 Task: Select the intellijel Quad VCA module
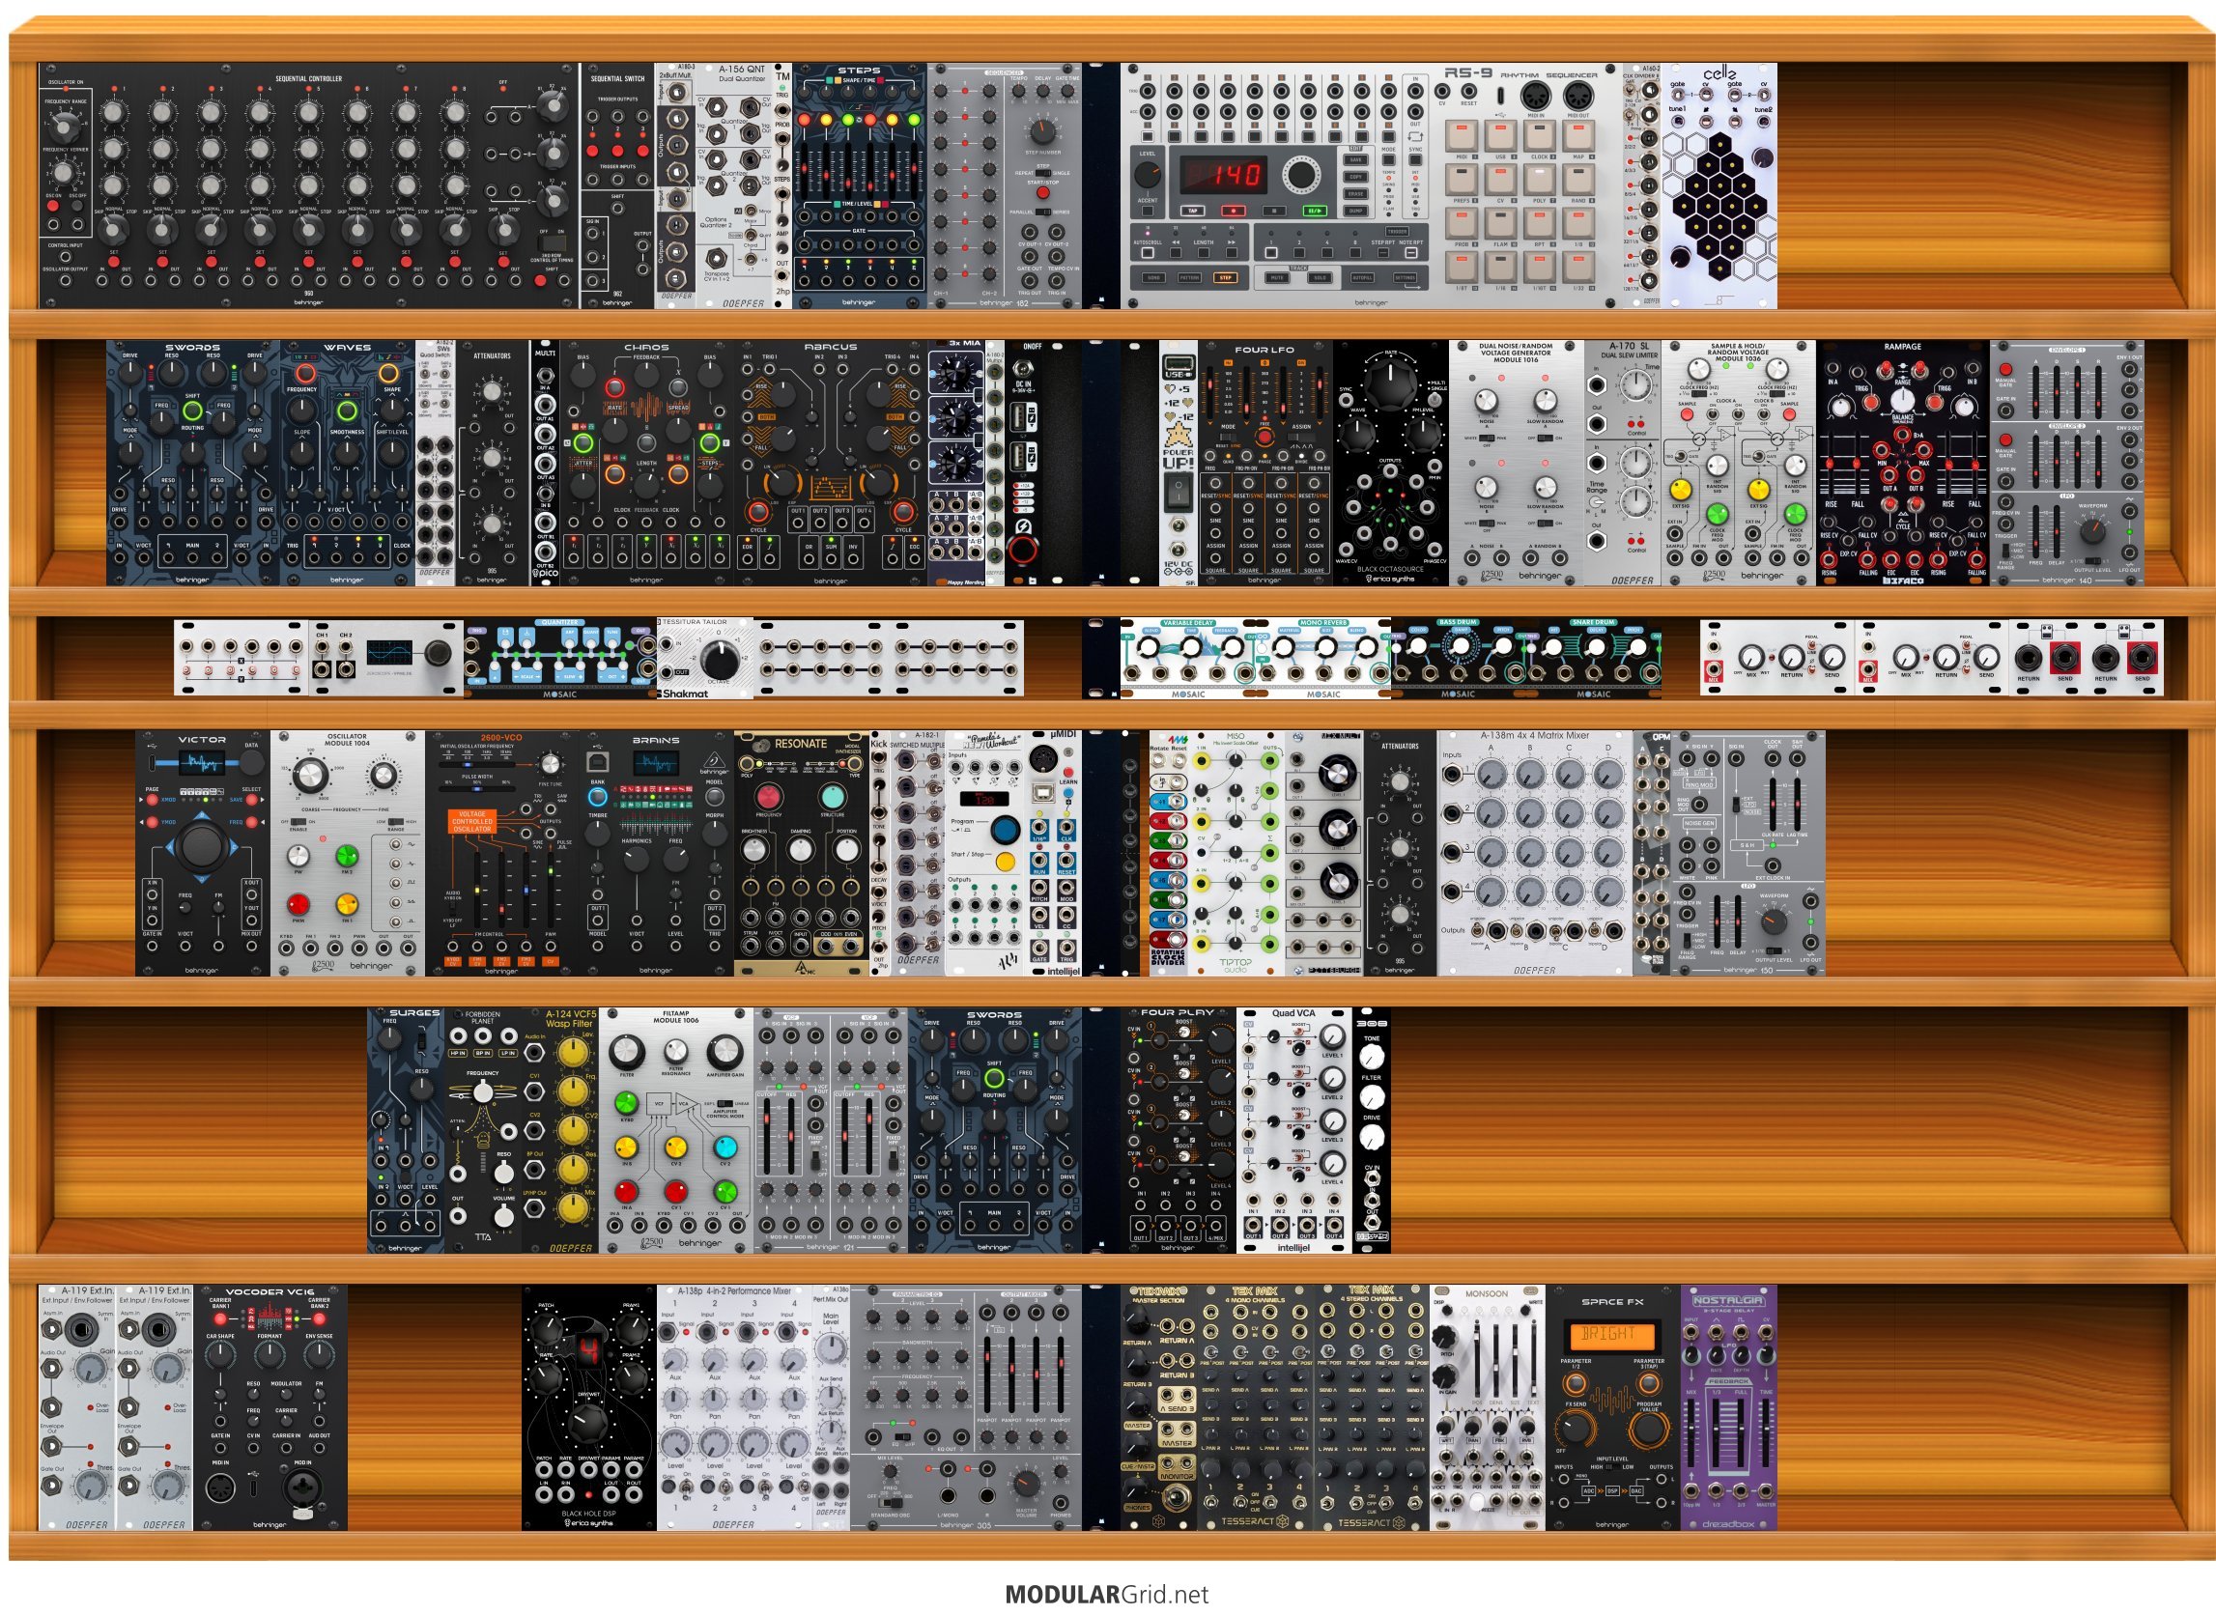tap(1293, 1130)
